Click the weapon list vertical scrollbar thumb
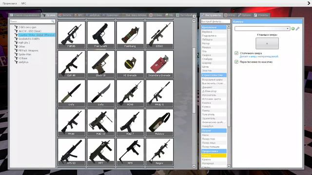312x175 pixels. [194, 80]
